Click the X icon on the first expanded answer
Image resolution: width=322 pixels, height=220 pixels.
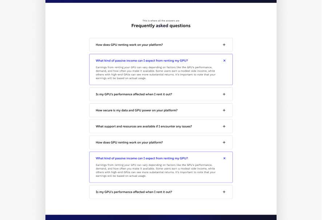tap(224, 61)
